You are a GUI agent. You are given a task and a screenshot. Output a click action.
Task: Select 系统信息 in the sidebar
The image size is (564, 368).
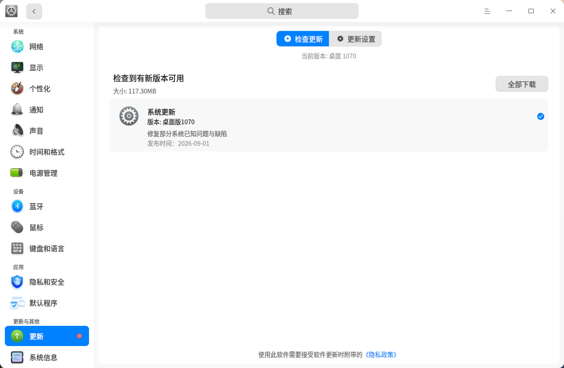point(47,357)
